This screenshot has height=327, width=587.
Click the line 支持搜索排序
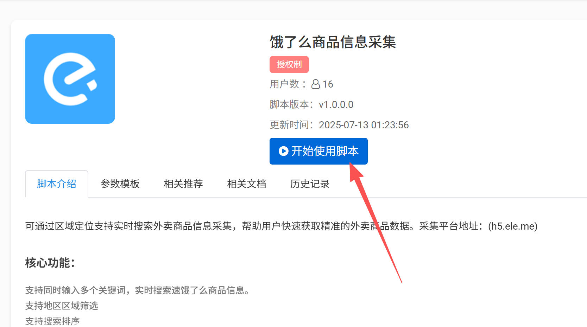click(x=52, y=321)
